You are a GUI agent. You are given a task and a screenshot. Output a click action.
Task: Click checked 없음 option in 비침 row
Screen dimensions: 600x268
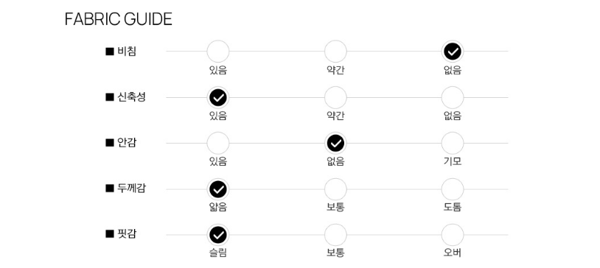(x=453, y=52)
